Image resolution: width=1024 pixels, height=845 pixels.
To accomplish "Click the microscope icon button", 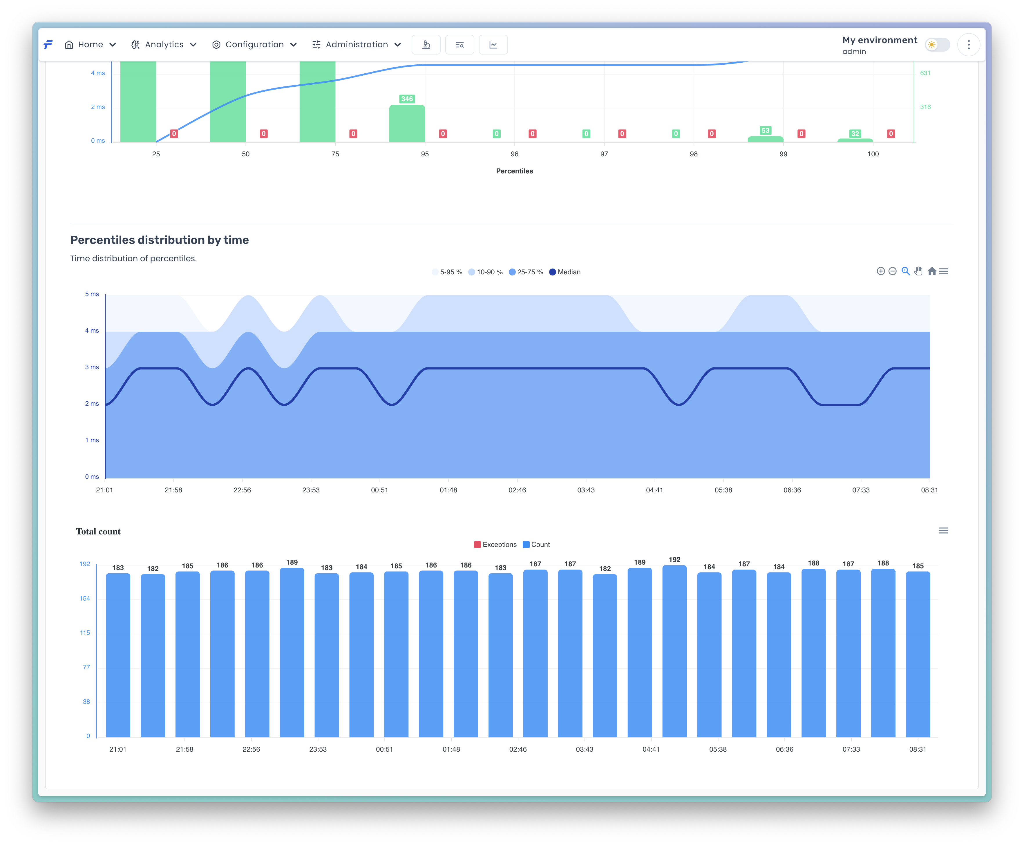I will [426, 45].
